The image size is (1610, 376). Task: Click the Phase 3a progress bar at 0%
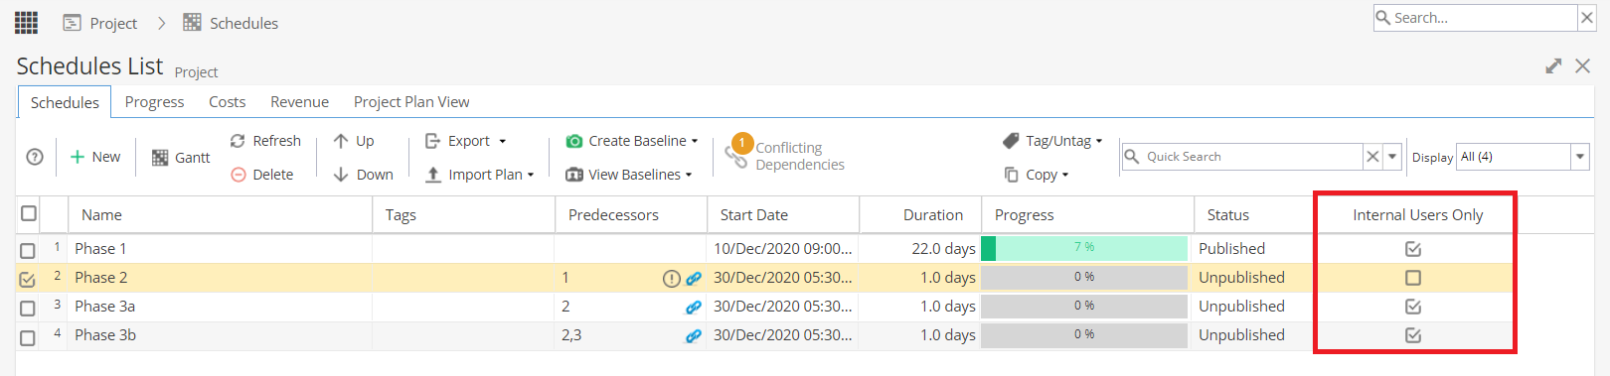coord(1084,307)
